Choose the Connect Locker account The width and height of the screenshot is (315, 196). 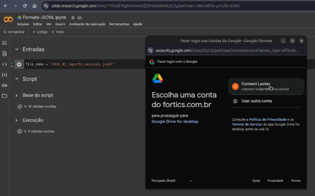coord(266,86)
